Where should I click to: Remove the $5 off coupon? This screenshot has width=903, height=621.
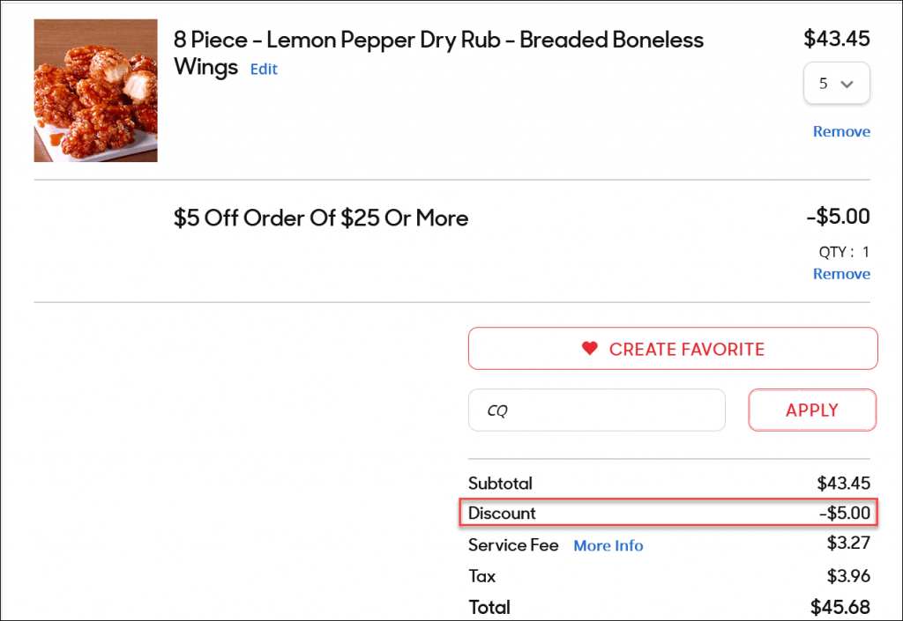tap(841, 274)
